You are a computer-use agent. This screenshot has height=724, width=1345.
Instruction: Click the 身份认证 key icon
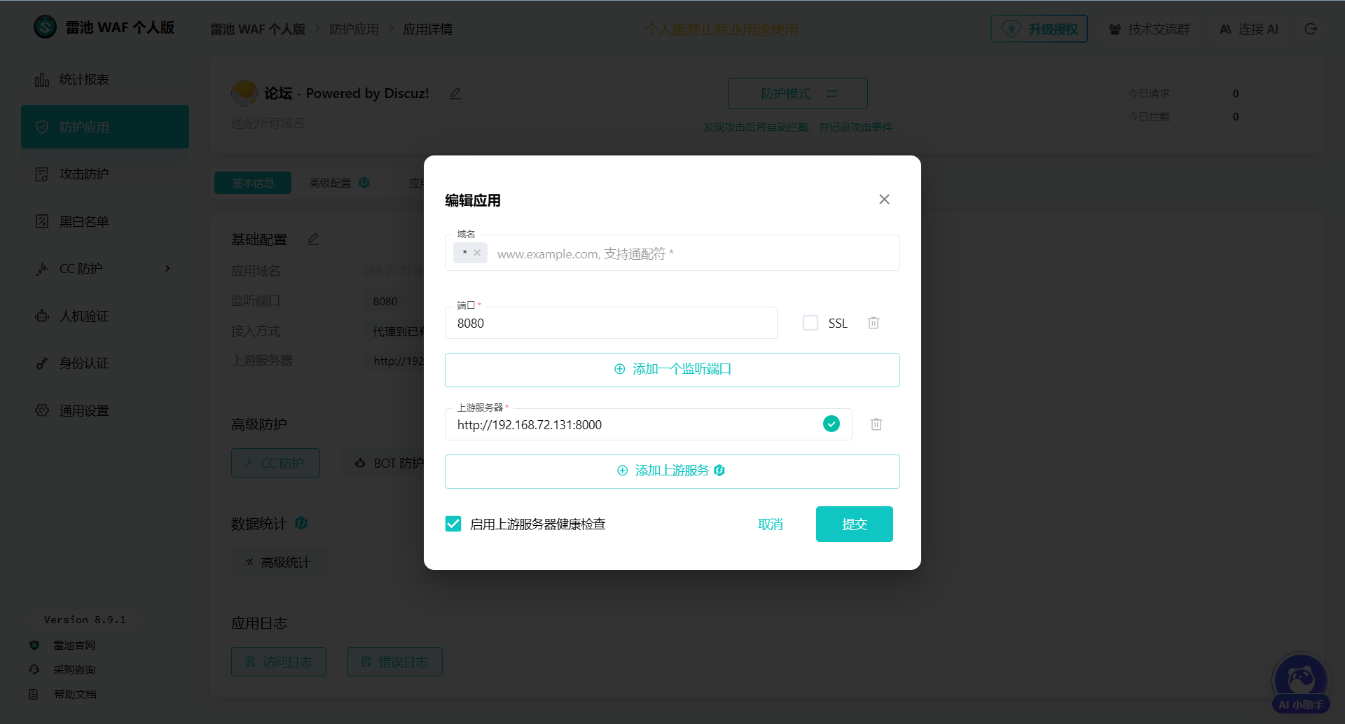[42, 363]
